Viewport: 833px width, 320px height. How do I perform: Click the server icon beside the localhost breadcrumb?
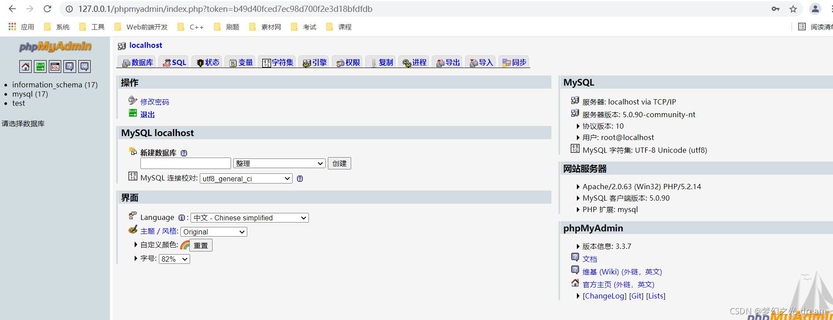[122, 46]
